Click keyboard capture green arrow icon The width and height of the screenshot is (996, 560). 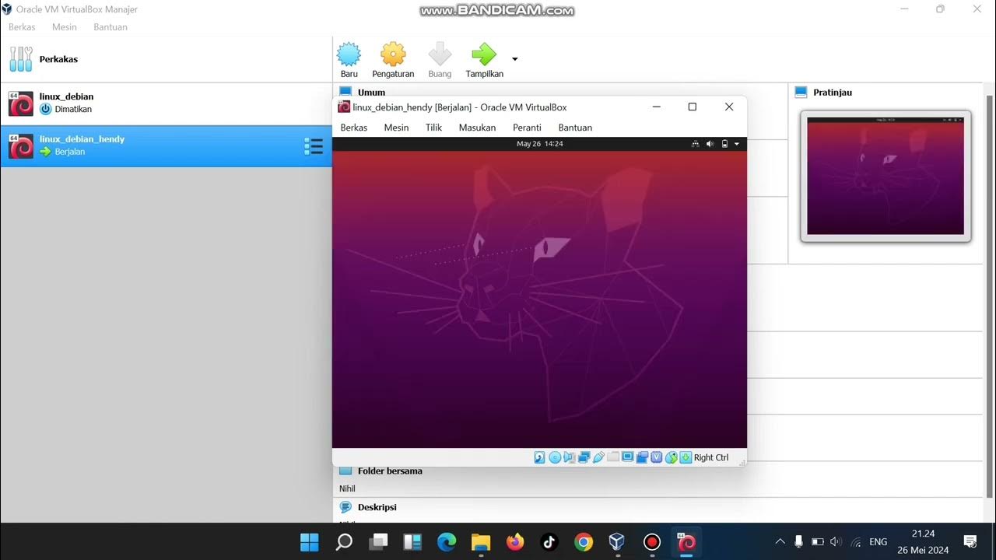coord(686,457)
